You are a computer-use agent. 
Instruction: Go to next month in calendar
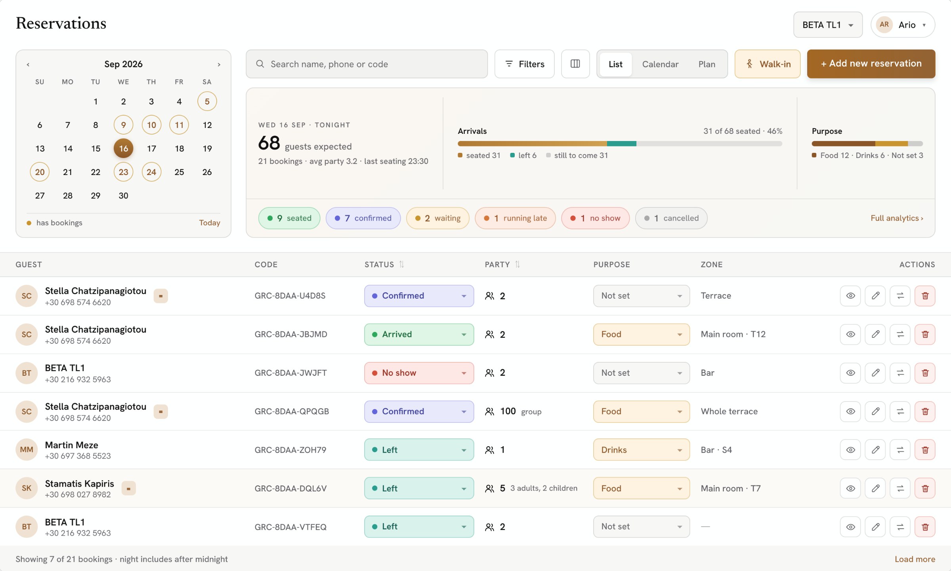coord(219,64)
